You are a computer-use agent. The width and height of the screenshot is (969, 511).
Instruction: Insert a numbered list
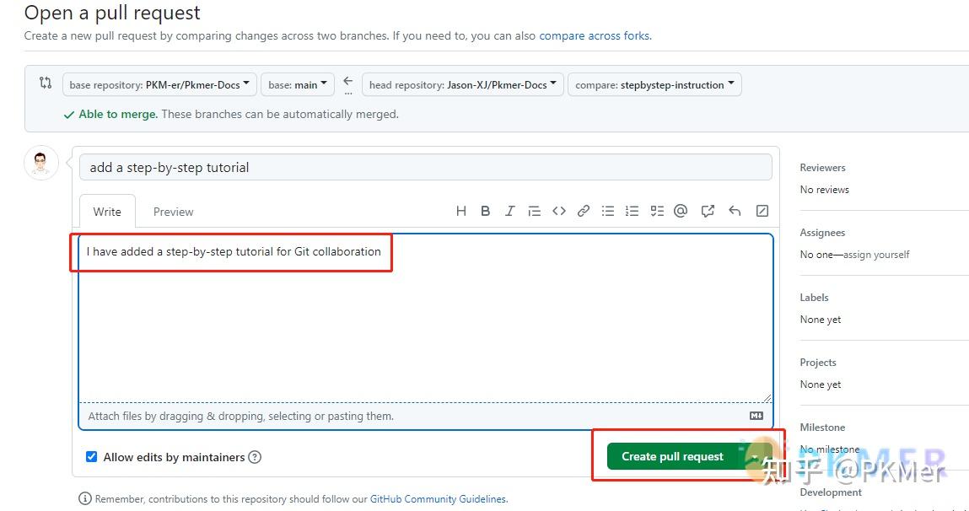click(x=633, y=211)
